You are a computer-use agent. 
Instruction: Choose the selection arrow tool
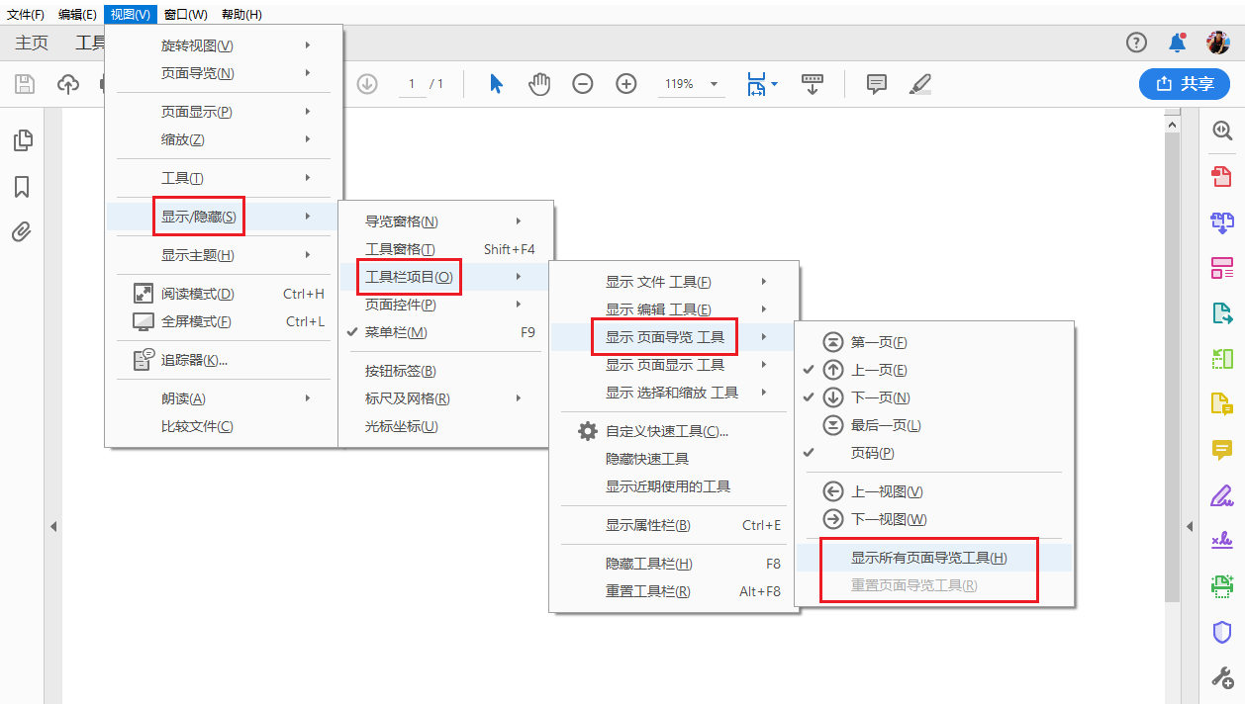click(x=497, y=84)
